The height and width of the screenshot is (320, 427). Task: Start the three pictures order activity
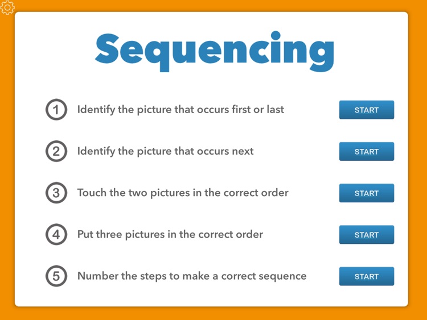pos(366,235)
